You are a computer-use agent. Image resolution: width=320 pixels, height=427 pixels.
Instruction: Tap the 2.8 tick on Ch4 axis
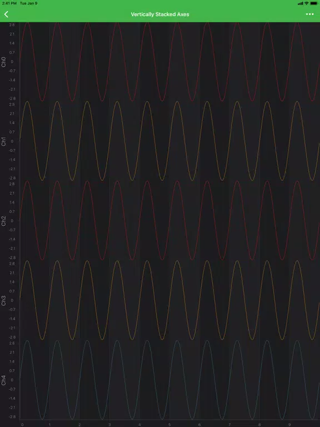(12, 343)
